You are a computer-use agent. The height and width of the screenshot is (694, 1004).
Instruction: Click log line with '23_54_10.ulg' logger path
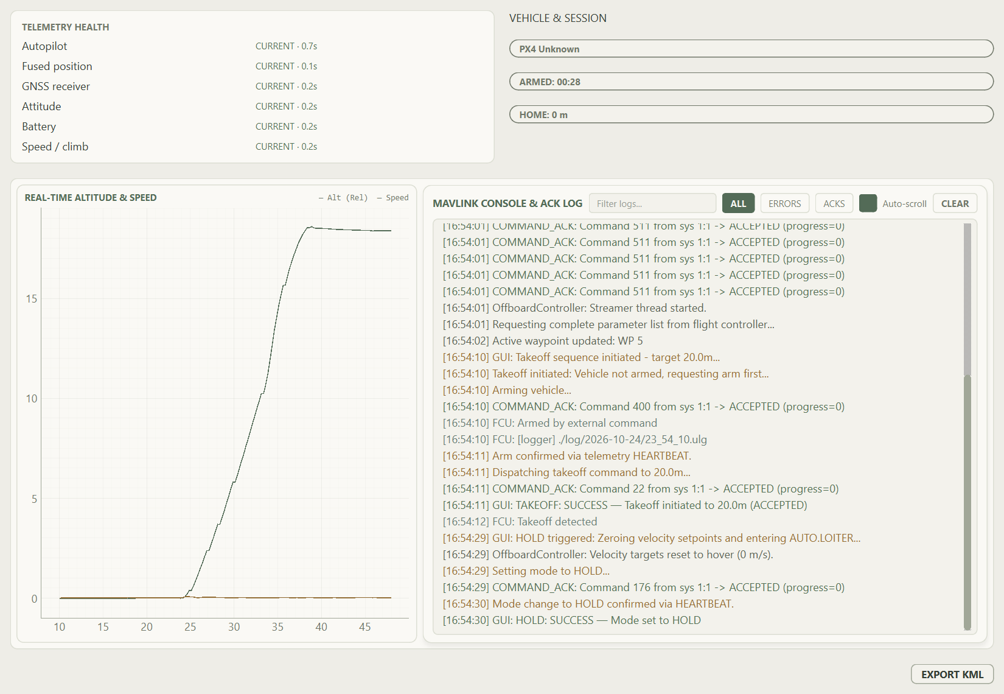(x=574, y=440)
